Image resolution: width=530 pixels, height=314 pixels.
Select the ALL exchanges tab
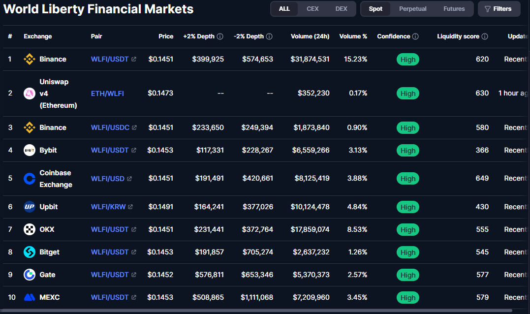point(284,9)
